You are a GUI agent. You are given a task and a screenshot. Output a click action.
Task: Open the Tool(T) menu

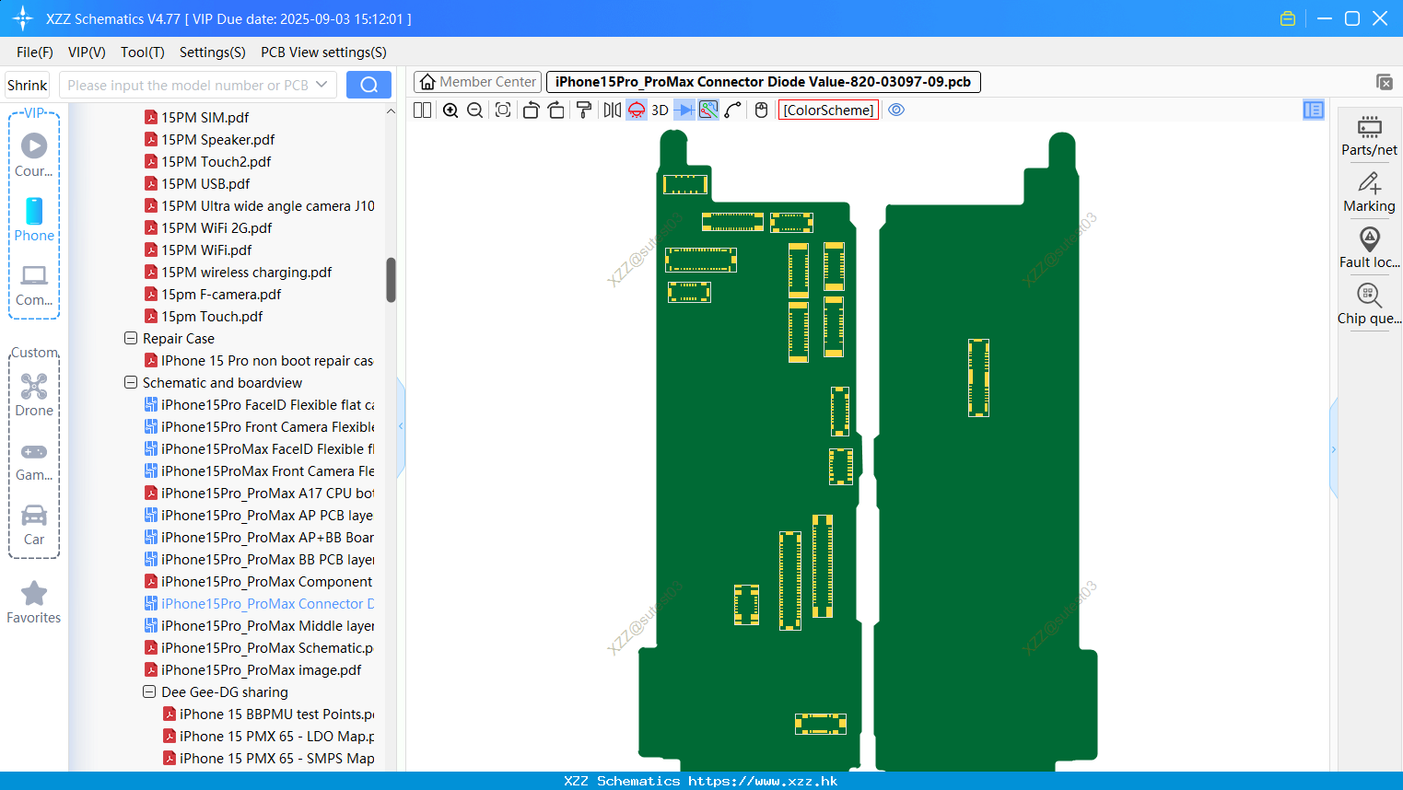(x=143, y=52)
